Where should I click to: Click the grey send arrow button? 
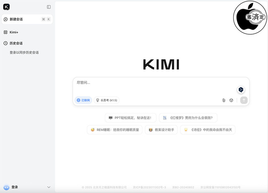pyautogui.click(x=244, y=100)
